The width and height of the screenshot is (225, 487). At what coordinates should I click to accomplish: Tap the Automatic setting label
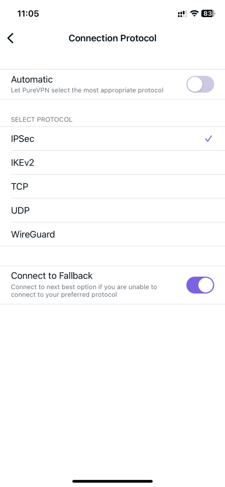(32, 79)
